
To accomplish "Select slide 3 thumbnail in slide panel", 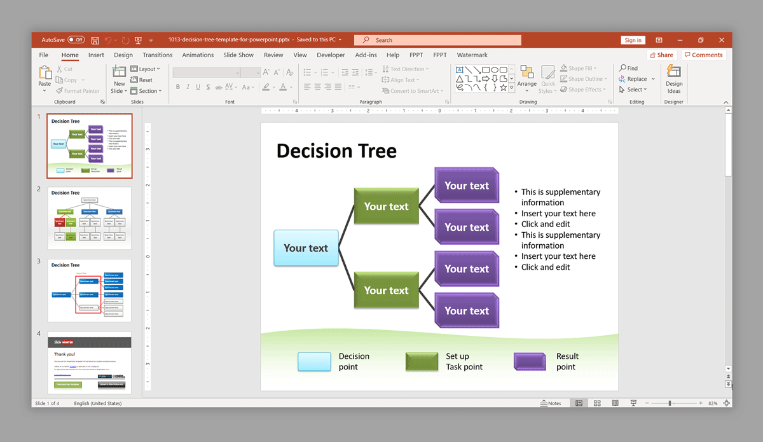I will (90, 290).
